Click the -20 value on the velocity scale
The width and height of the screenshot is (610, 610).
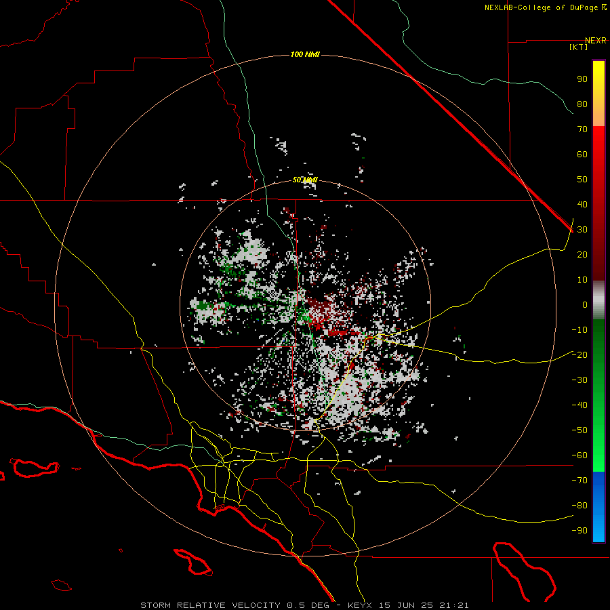point(579,354)
